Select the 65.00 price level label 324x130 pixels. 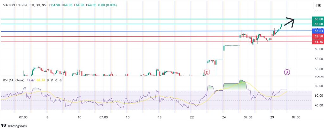(x=318, y=24)
